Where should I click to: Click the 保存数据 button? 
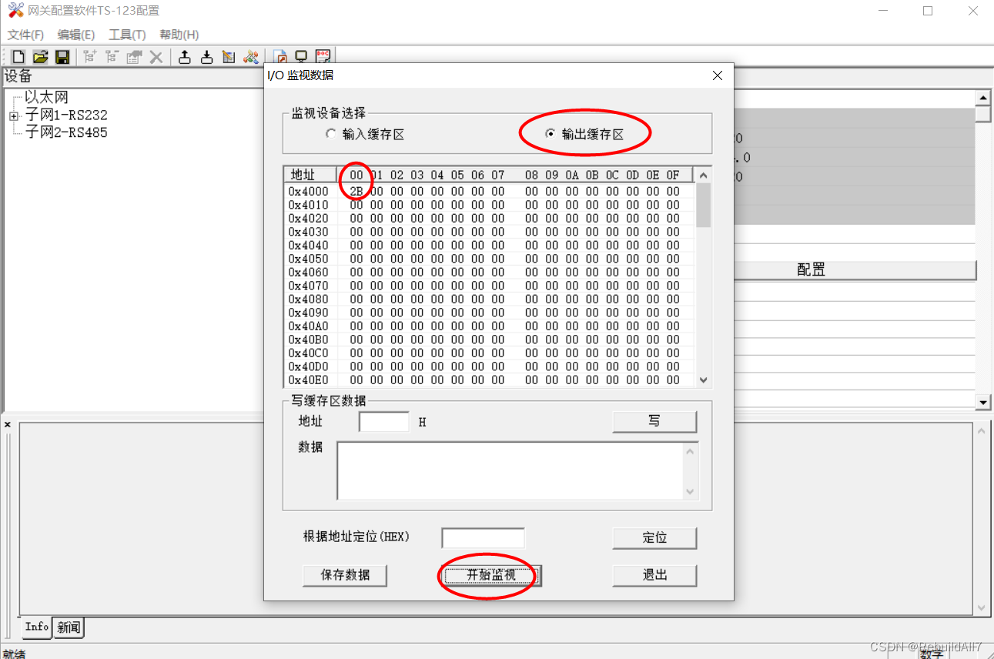345,575
